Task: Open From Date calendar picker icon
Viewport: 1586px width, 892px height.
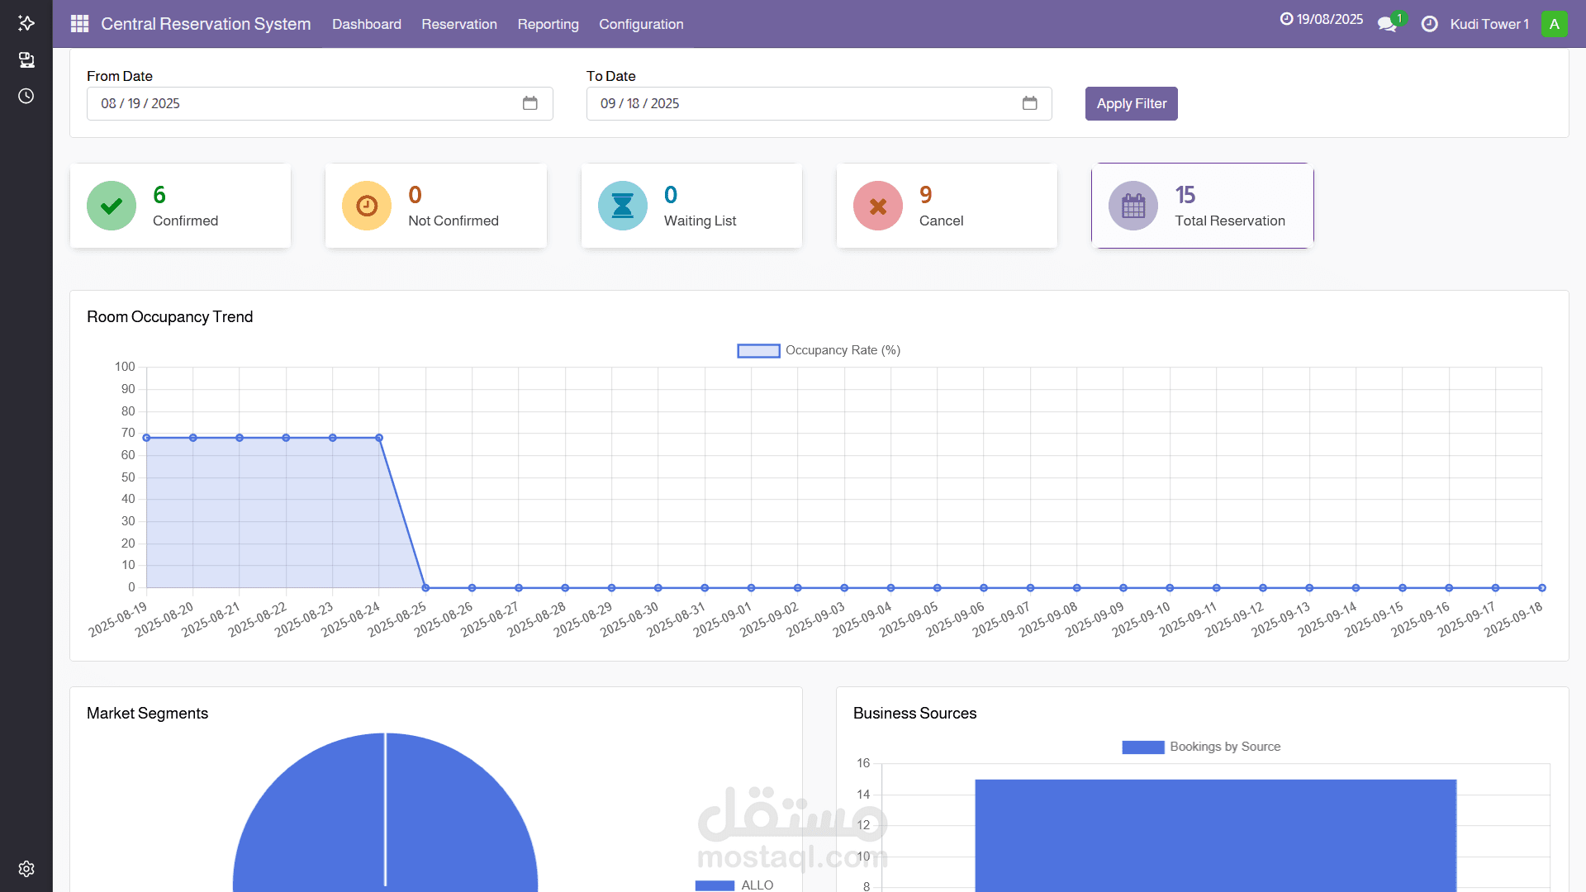Action: point(529,103)
